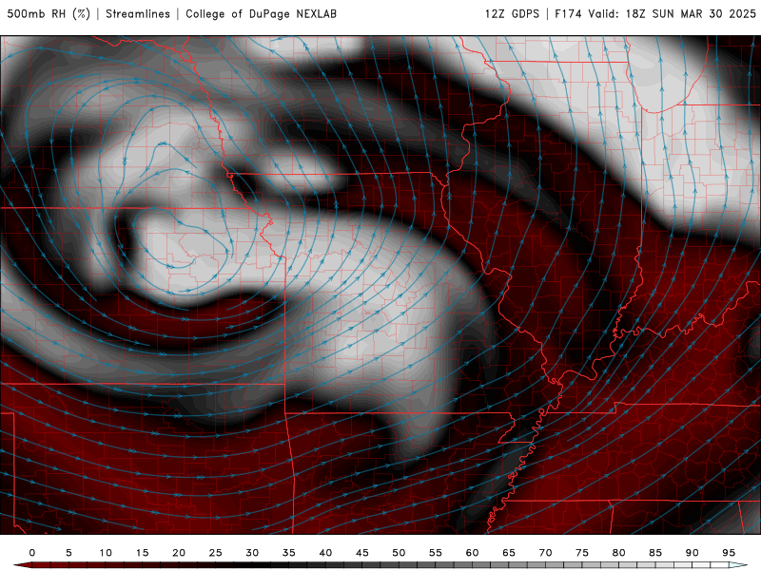This screenshot has width=761, height=570.
Task: Click the '85' value on the color scale
Action: point(655,553)
